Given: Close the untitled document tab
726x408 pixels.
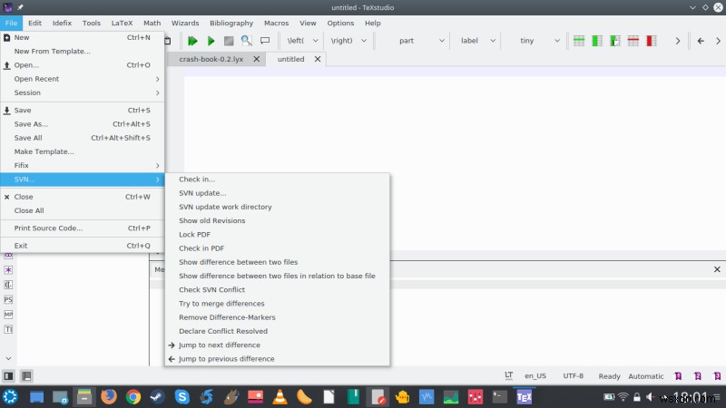Looking at the screenshot, I should tap(317, 59).
